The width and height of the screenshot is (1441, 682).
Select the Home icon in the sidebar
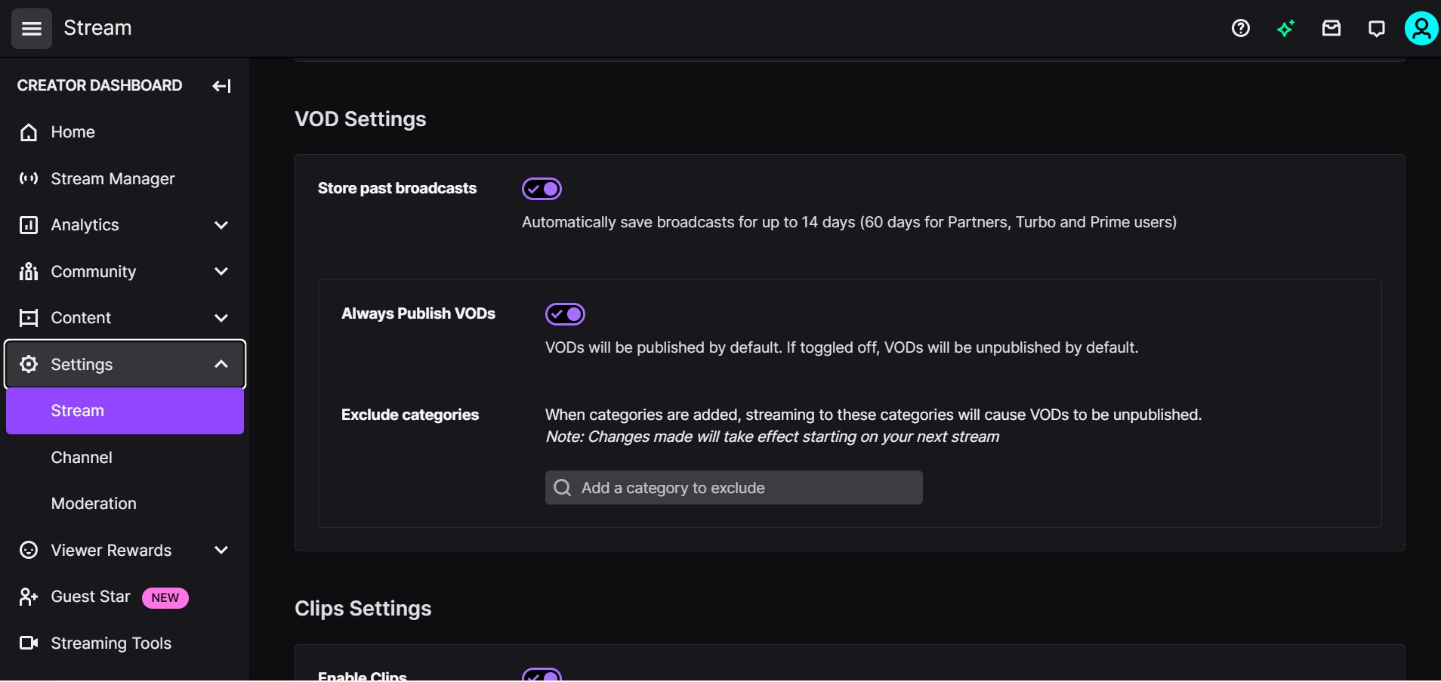pos(28,132)
